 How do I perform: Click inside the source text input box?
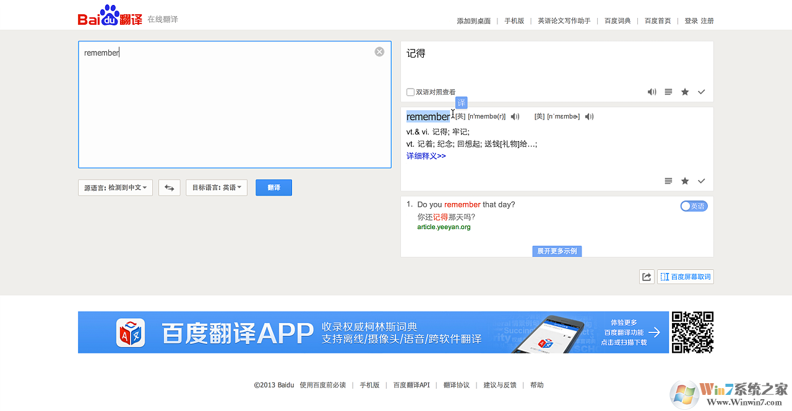235,111
